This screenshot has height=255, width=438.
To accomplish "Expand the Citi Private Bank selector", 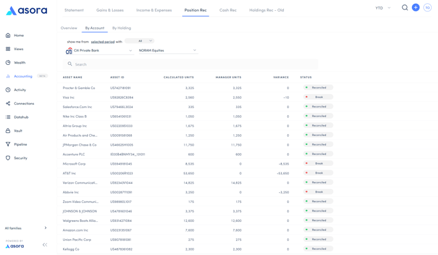I will pos(102,50).
